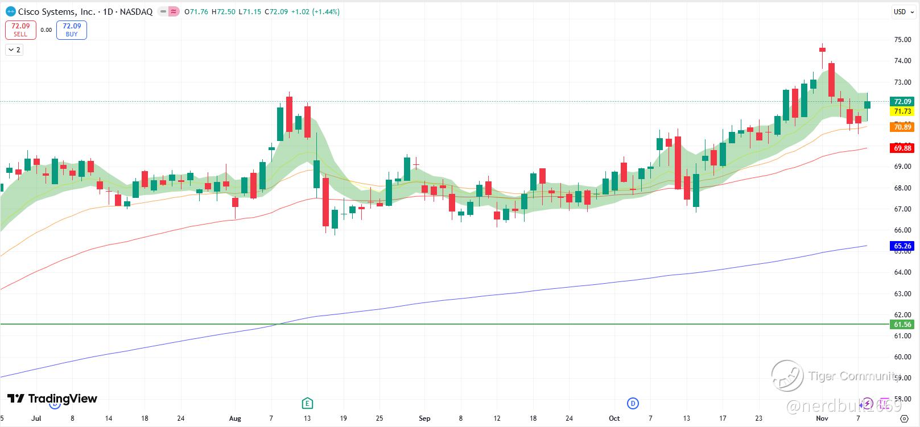Click the 74.00 price scale label
Viewport: 920px width, 427px height.
pos(903,61)
